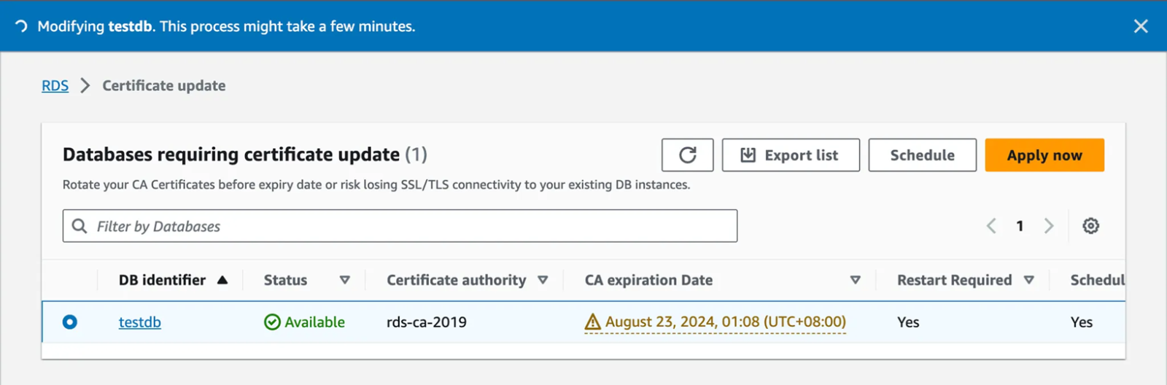Viewport: 1167px width, 385px height.
Task: Click the magnifier icon in filter box
Action: click(x=80, y=226)
